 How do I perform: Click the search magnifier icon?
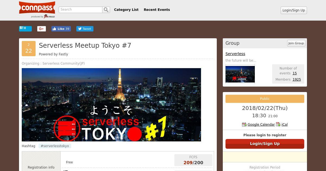106,10
